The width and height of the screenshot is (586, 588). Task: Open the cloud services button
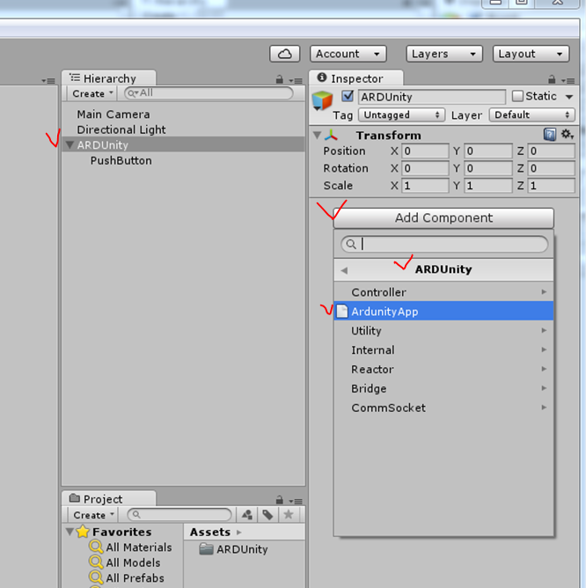(x=284, y=54)
